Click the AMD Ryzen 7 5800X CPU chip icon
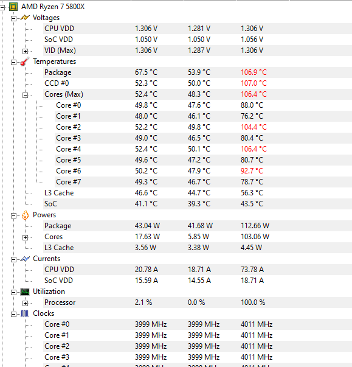This screenshot has height=367, width=352. pyautogui.click(x=13, y=7)
